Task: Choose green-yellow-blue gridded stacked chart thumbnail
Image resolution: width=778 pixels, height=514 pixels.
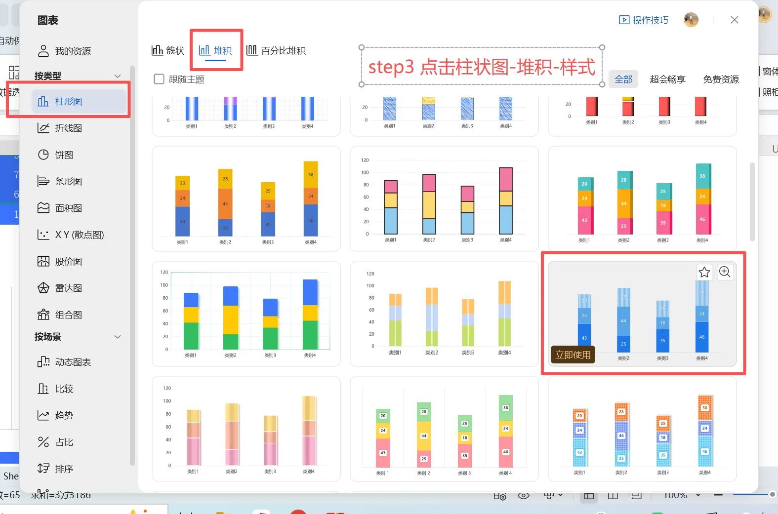Action: point(246,314)
